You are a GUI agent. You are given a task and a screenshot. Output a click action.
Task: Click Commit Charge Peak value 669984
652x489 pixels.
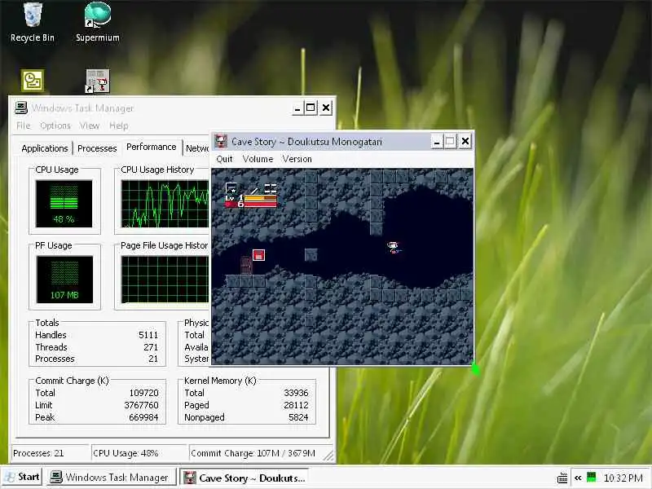143,417
